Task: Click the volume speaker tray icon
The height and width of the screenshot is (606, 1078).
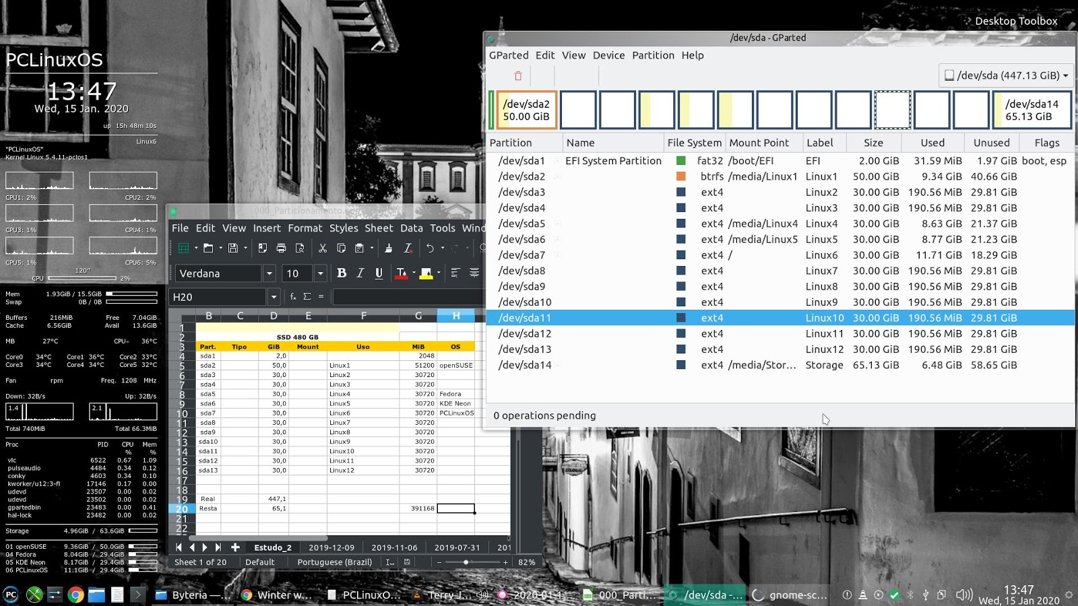Action: click(964, 595)
